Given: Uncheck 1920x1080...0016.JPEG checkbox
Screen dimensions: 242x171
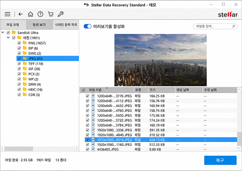Looking at the screenshot, I should (87, 140).
